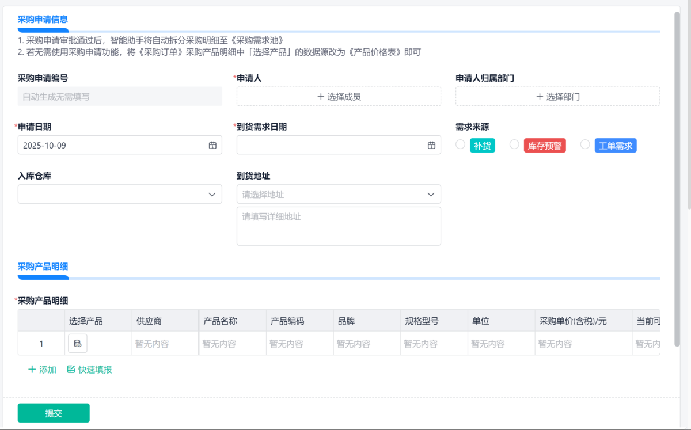Click calendar icon in 到货需求日期 field

431,146
